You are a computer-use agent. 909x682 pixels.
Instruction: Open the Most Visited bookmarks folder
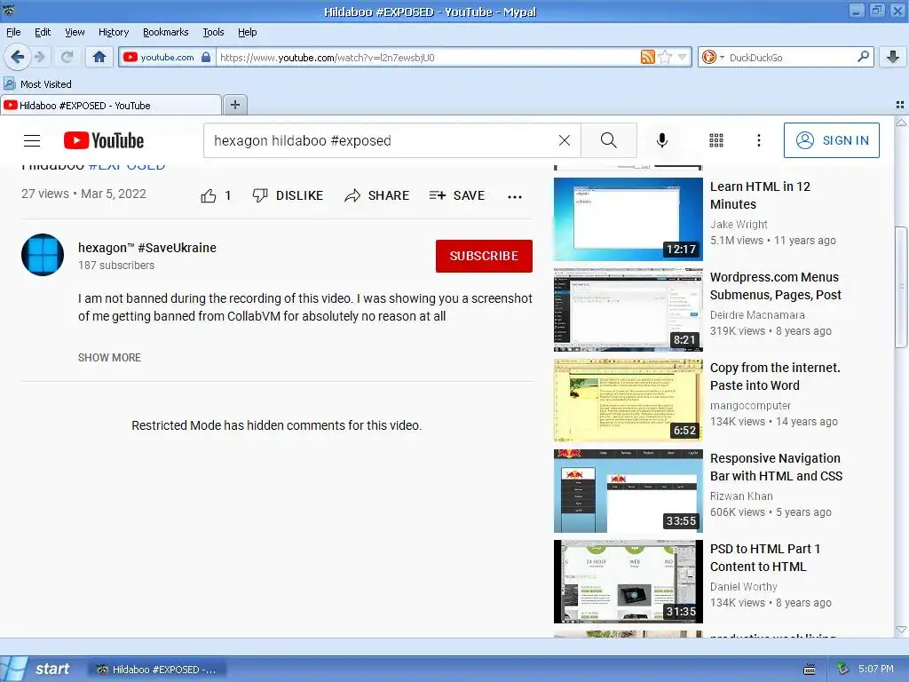(x=37, y=84)
